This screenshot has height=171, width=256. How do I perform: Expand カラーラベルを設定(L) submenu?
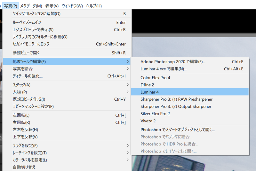tap(67, 160)
